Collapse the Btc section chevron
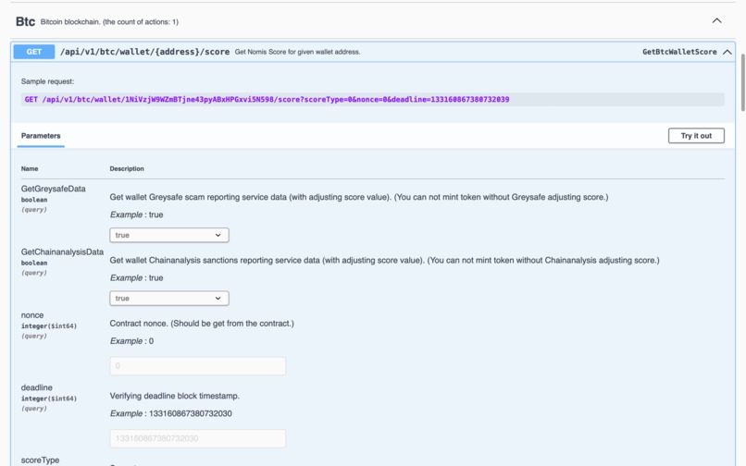Screen dimensions: 746x466 716,21
